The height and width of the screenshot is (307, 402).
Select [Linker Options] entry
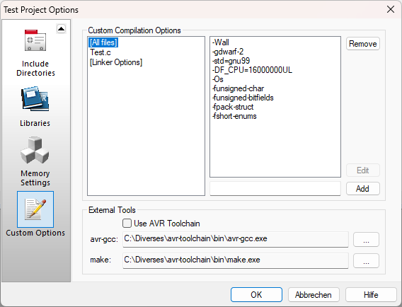click(116, 62)
